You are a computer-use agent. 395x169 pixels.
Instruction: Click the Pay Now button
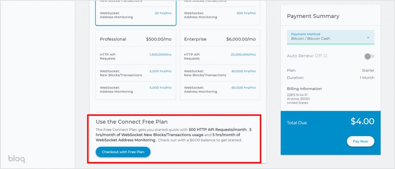(361, 141)
